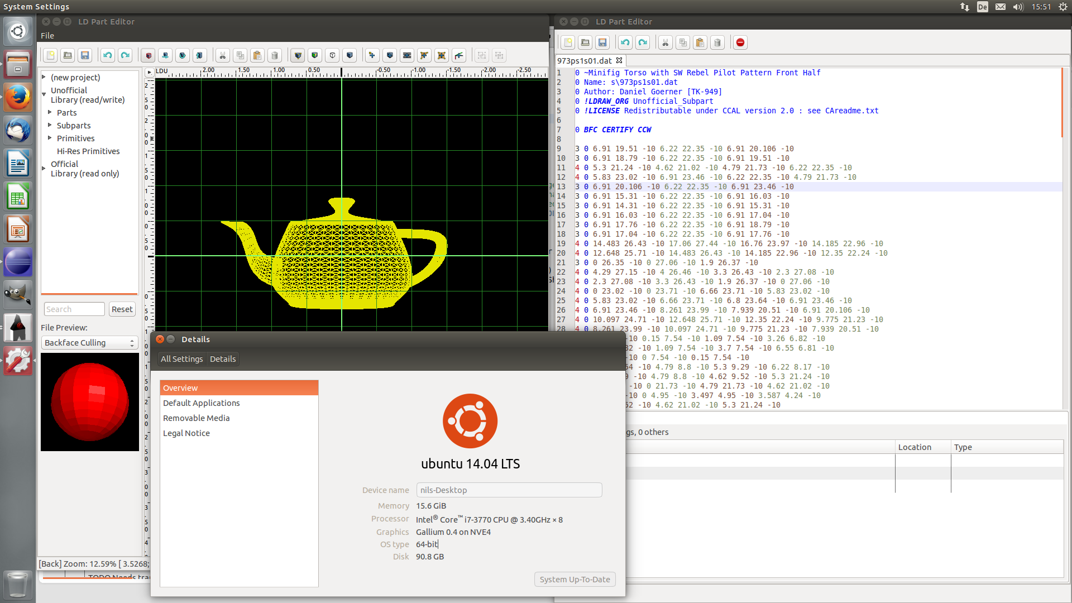Launch Firefox from the dock
The height and width of the screenshot is (603, 1072).
pos(18,97)
